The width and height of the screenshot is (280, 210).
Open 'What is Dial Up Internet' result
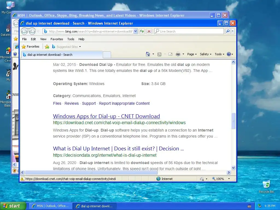coord(118,148)
